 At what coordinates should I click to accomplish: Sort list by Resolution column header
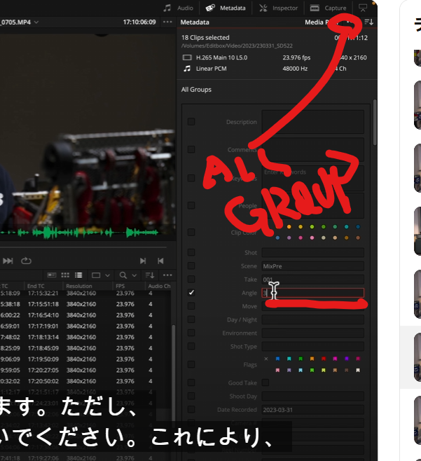pos(79,286)
